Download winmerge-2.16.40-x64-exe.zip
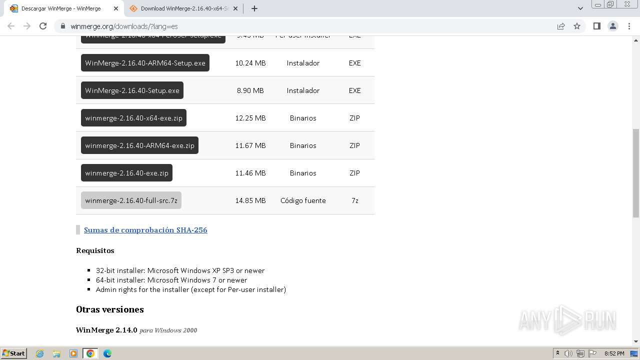Screen dimensions: 640x360 point(133,118)
